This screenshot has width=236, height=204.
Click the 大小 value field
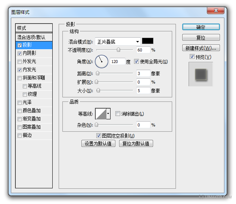tap(143, 91)
